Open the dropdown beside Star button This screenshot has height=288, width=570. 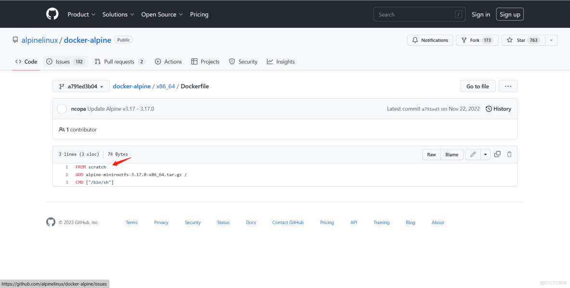coord(551,40)
